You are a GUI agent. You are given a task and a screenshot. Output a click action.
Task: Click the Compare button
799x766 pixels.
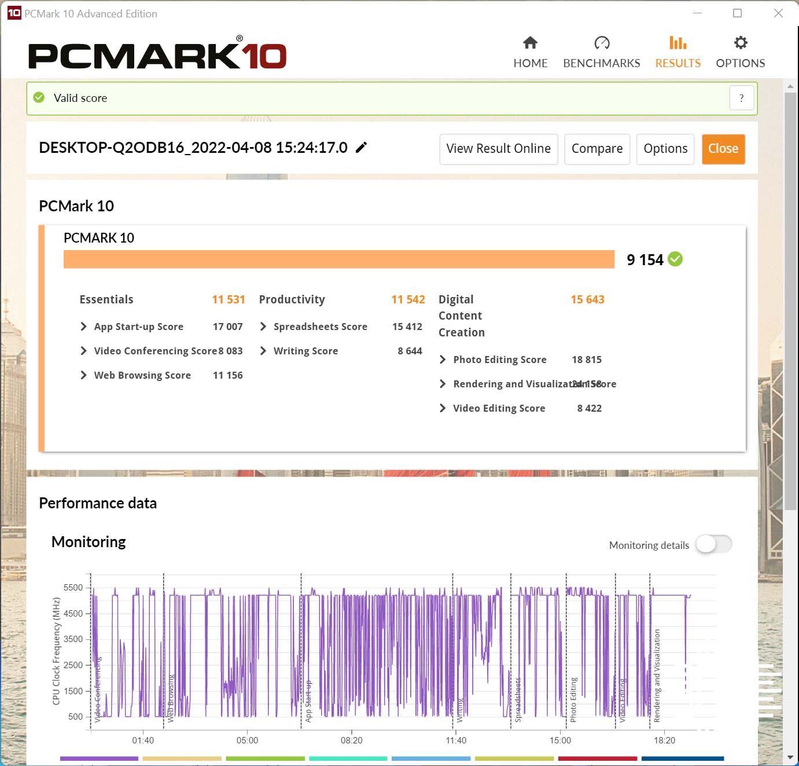pos(597,149)
